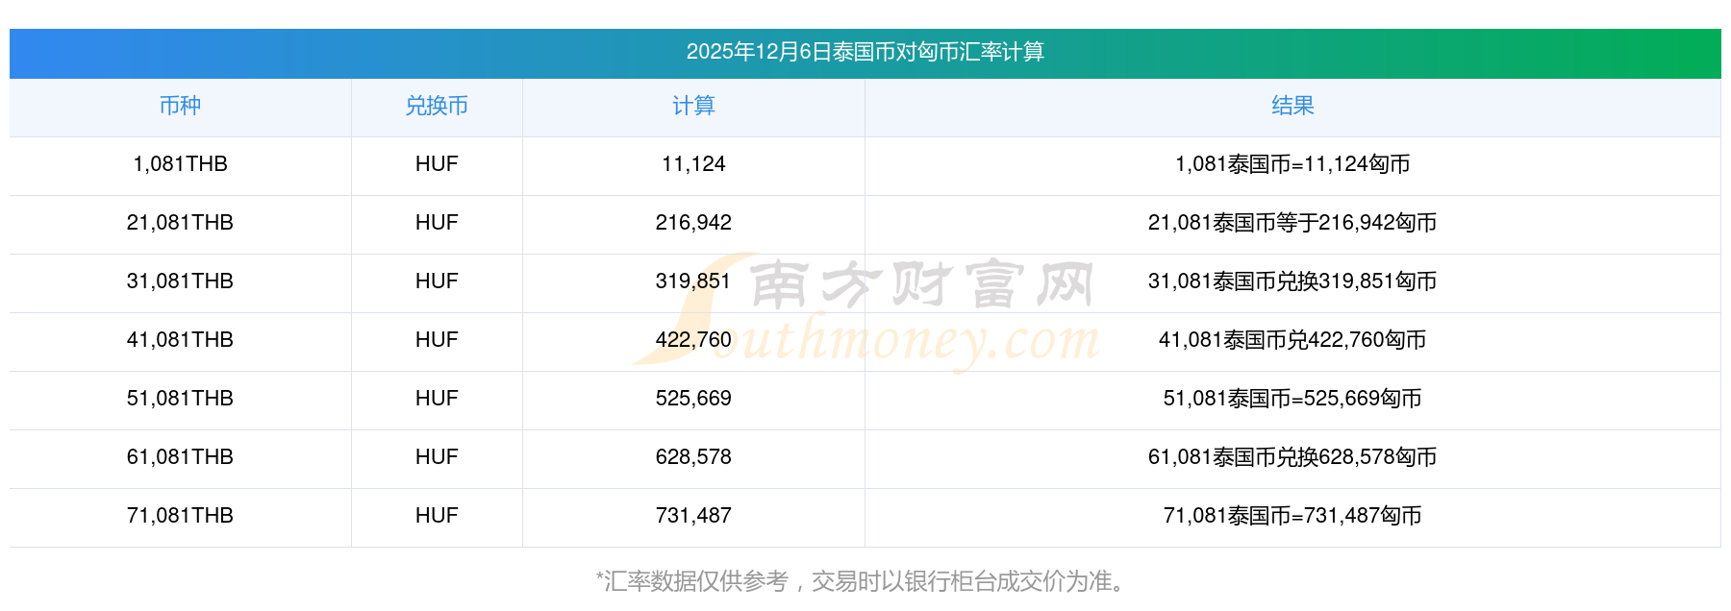Screen dimensions: 1731x611
Task: Click result 21,081泰国币等于216,942匈币
Action: (1292, 223)
